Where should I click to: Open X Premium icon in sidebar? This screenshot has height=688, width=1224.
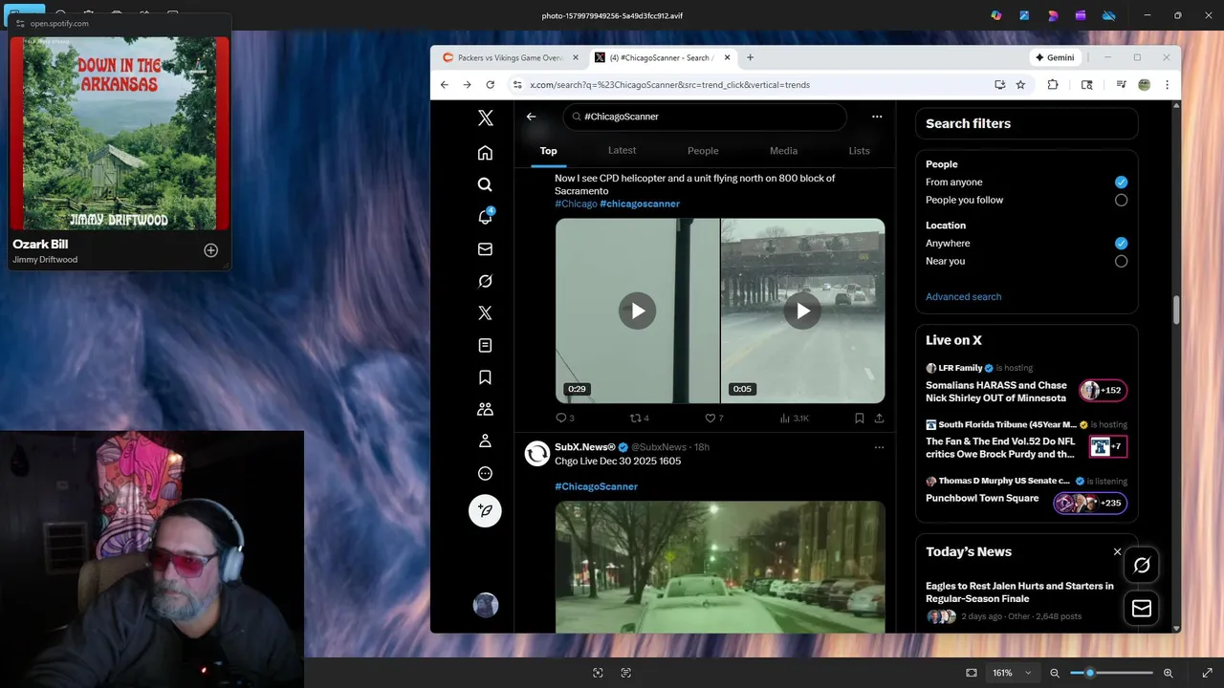(485, 313)
